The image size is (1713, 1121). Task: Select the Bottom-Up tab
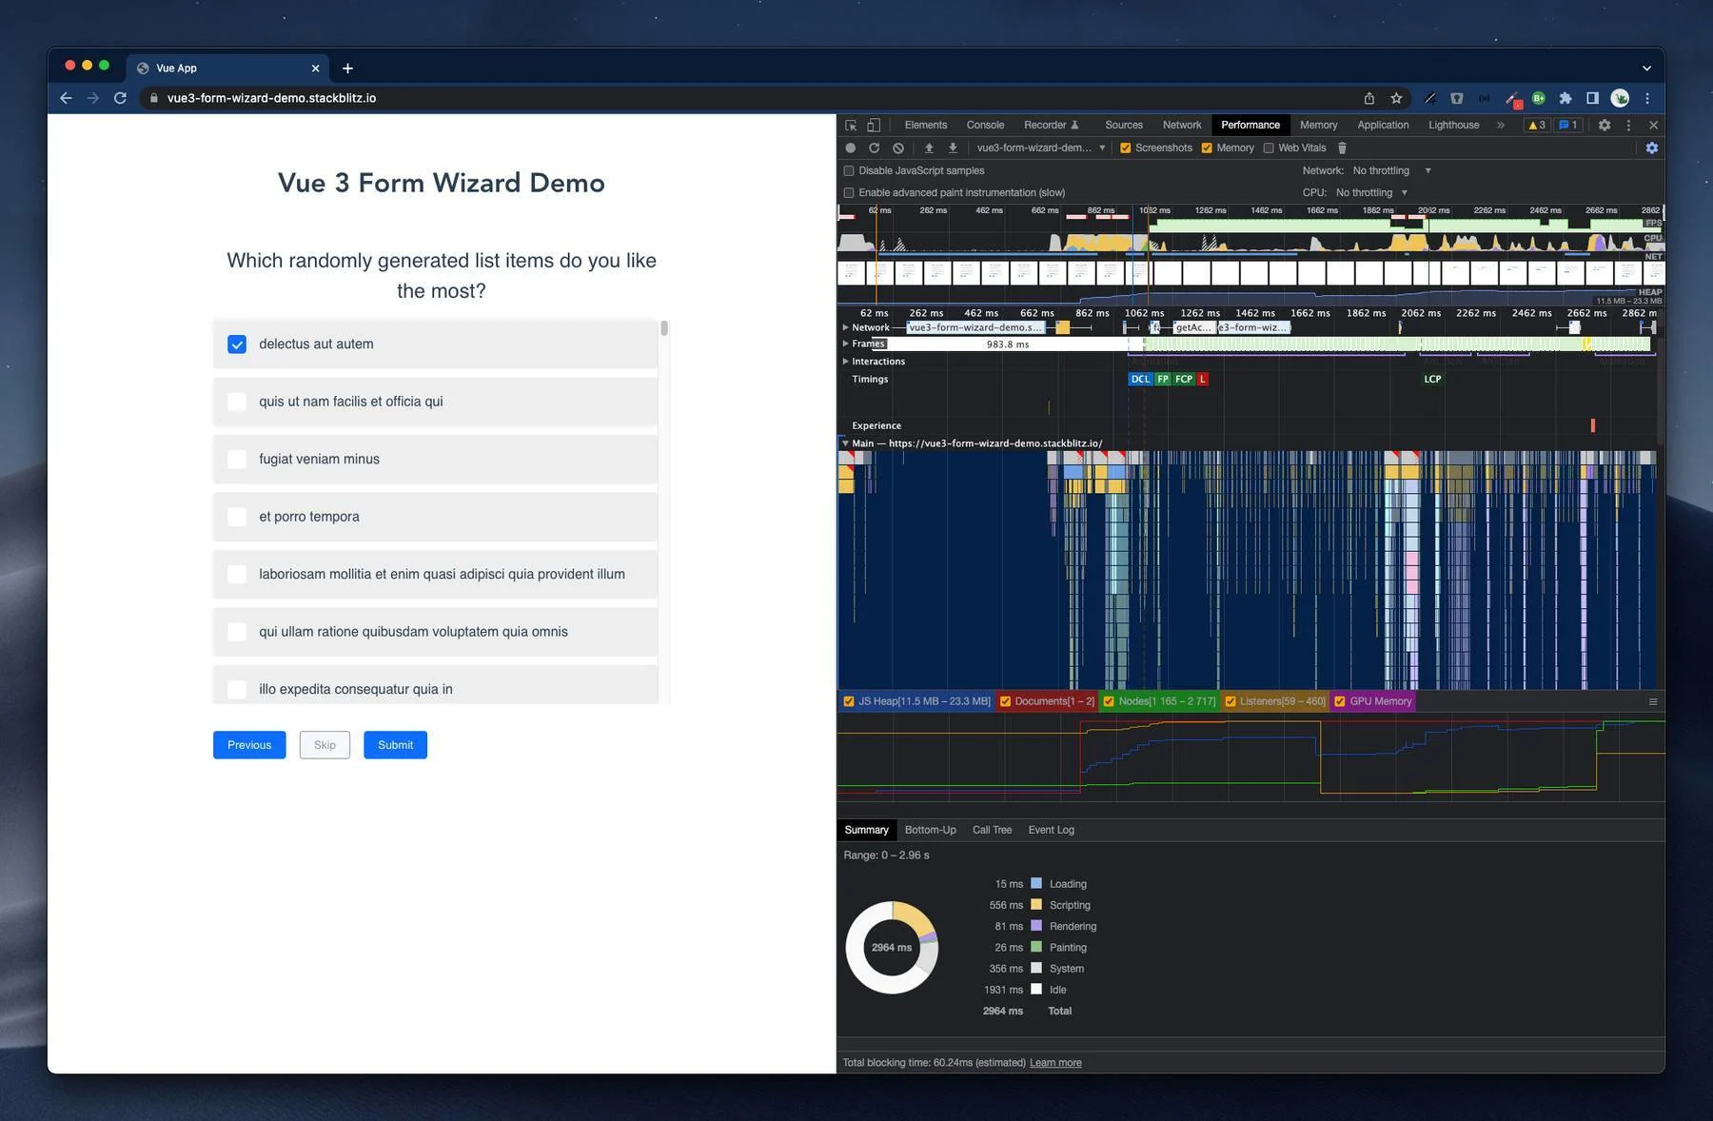930,831
